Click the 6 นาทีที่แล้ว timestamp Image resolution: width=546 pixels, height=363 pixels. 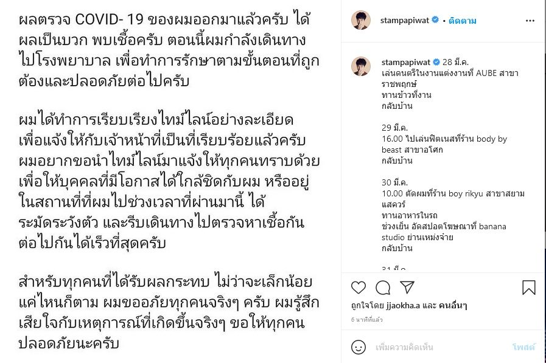(366, 320)
